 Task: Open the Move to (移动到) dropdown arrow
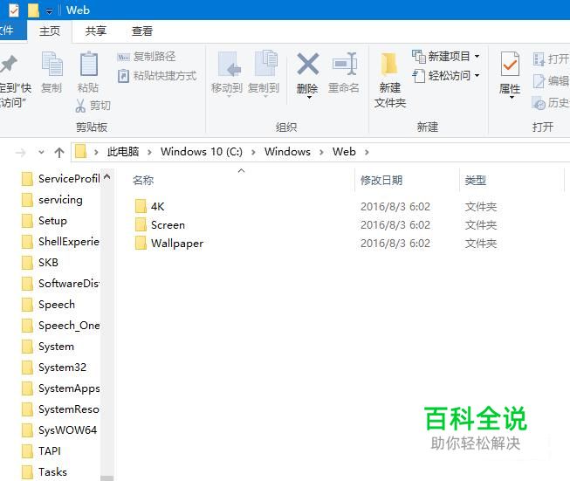pos(229,97)
